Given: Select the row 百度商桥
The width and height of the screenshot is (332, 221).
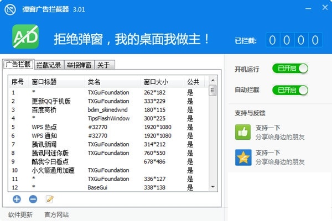Looking at the screenshot, I should click(x=108, y=110).
